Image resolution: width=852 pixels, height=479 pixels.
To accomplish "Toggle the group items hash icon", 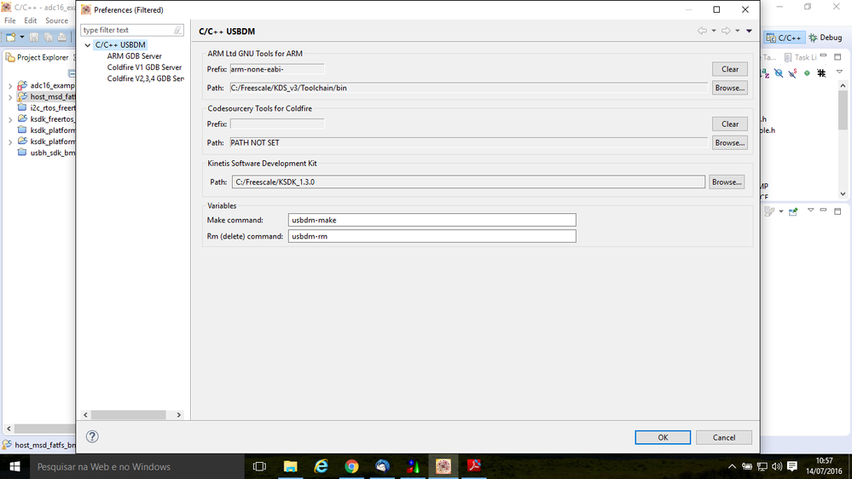I will 821,72.
